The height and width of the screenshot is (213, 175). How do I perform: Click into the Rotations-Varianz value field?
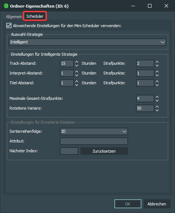point(145,108)
